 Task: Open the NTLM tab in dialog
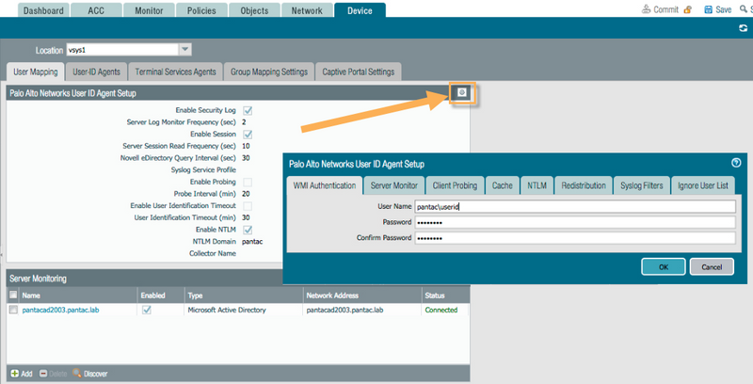pyautogui.click(x=537, y=185)
